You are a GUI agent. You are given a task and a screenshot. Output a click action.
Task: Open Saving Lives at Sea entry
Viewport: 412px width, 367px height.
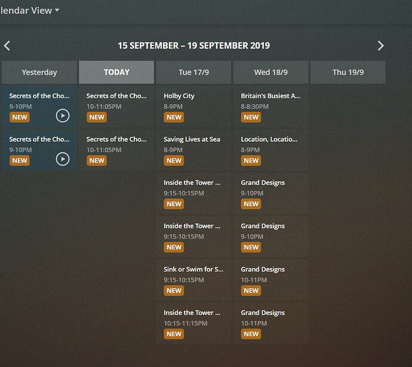tap(192, 139)
